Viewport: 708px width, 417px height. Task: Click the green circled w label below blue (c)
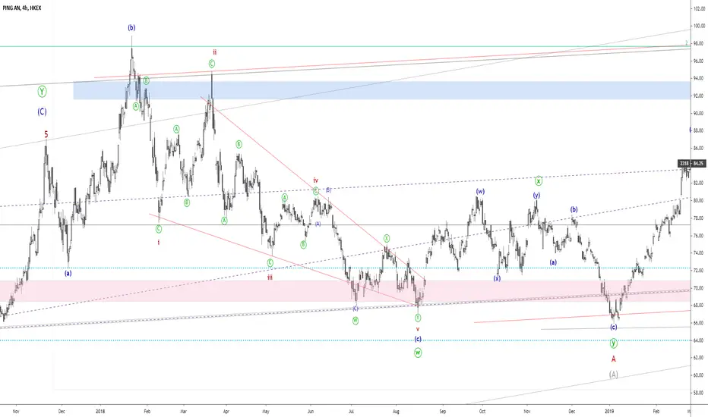click(x=418, y=353)
